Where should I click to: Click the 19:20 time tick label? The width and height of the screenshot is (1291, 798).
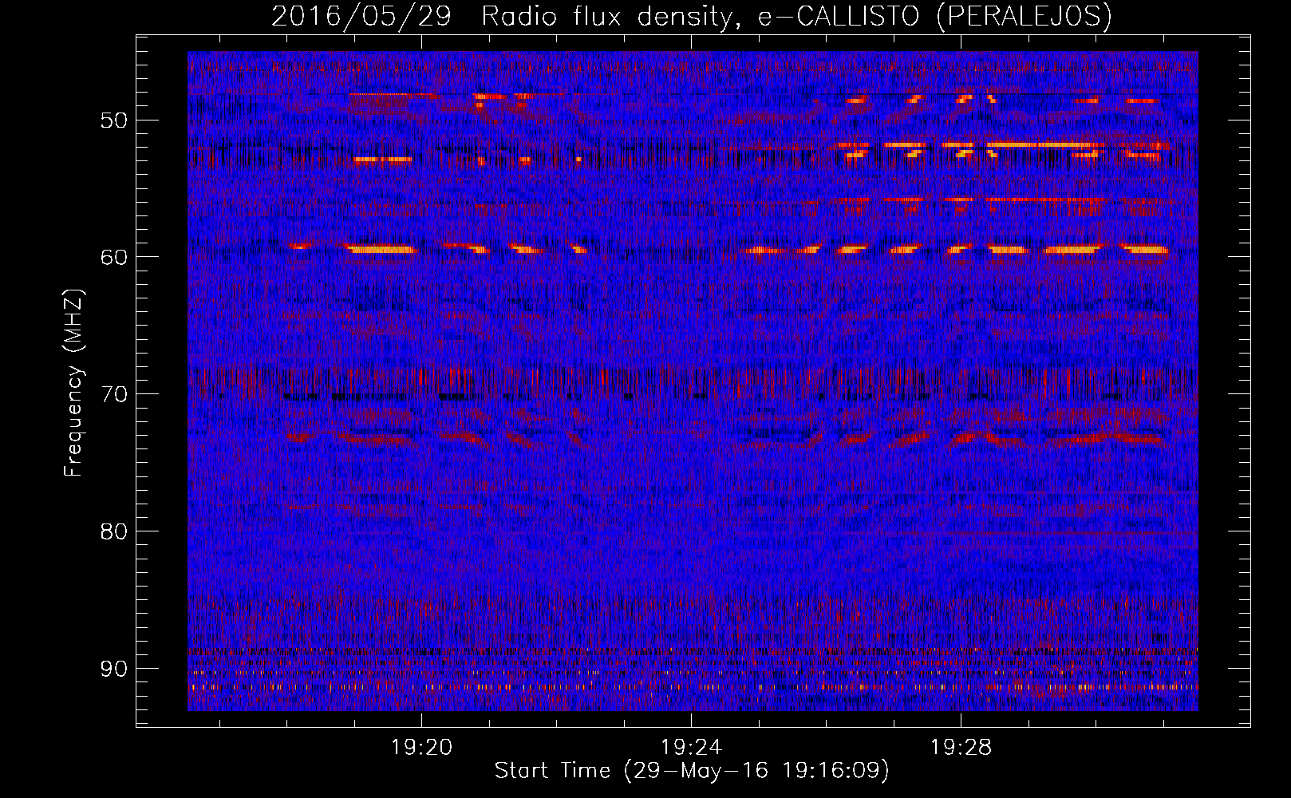point(421,747)
